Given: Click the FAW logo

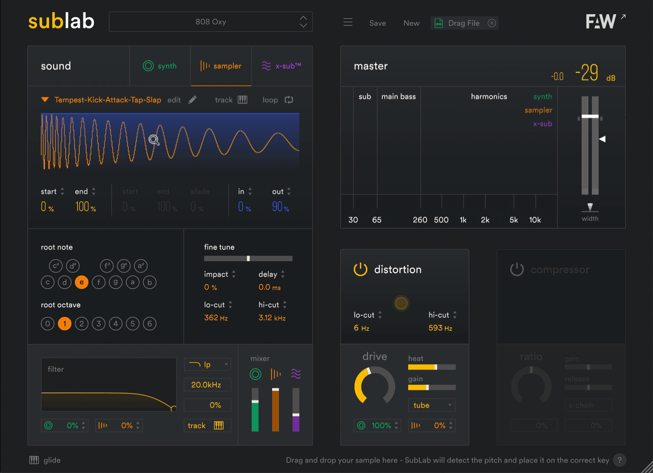Looking at the screenshot, I should 601,22.
